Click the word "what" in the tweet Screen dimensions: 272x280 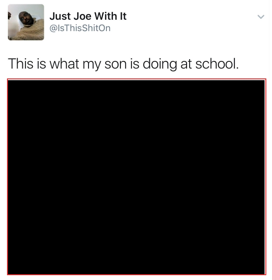[x=64, y=64]
